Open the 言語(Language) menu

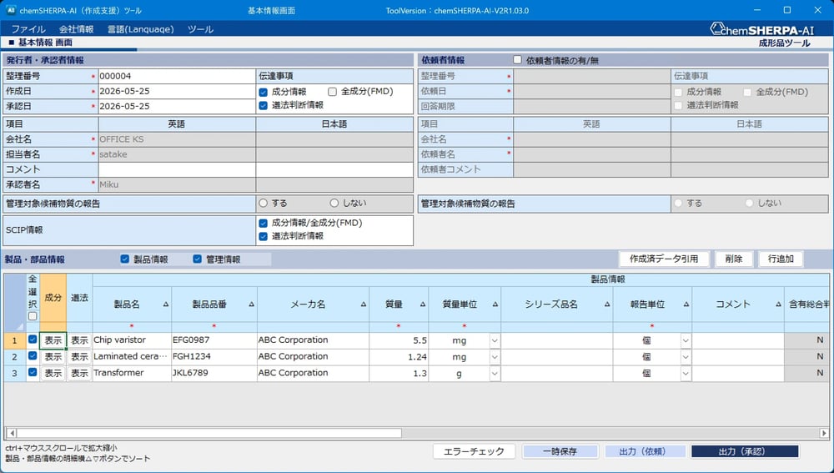[140, 29]
